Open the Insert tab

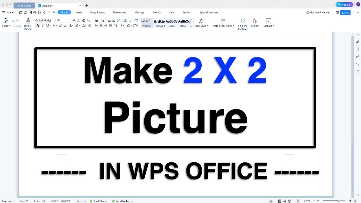tap(79, 12)
